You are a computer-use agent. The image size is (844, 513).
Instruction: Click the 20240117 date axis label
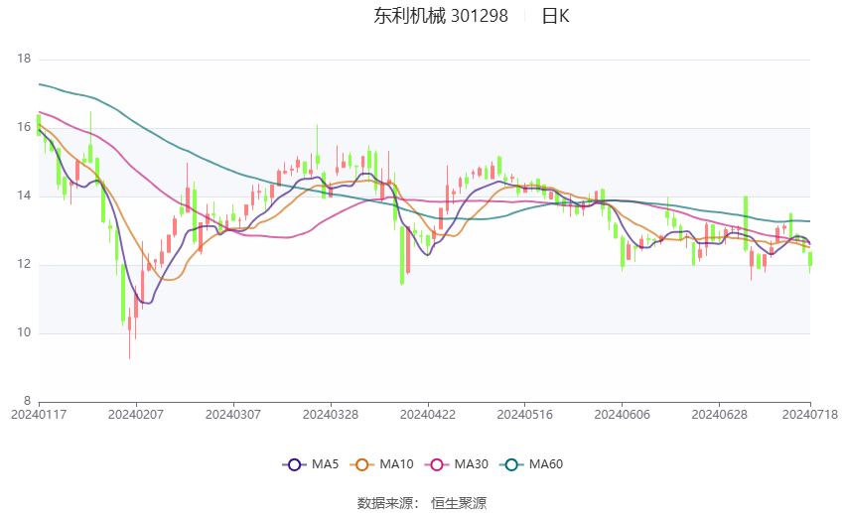tap(39, 415)
